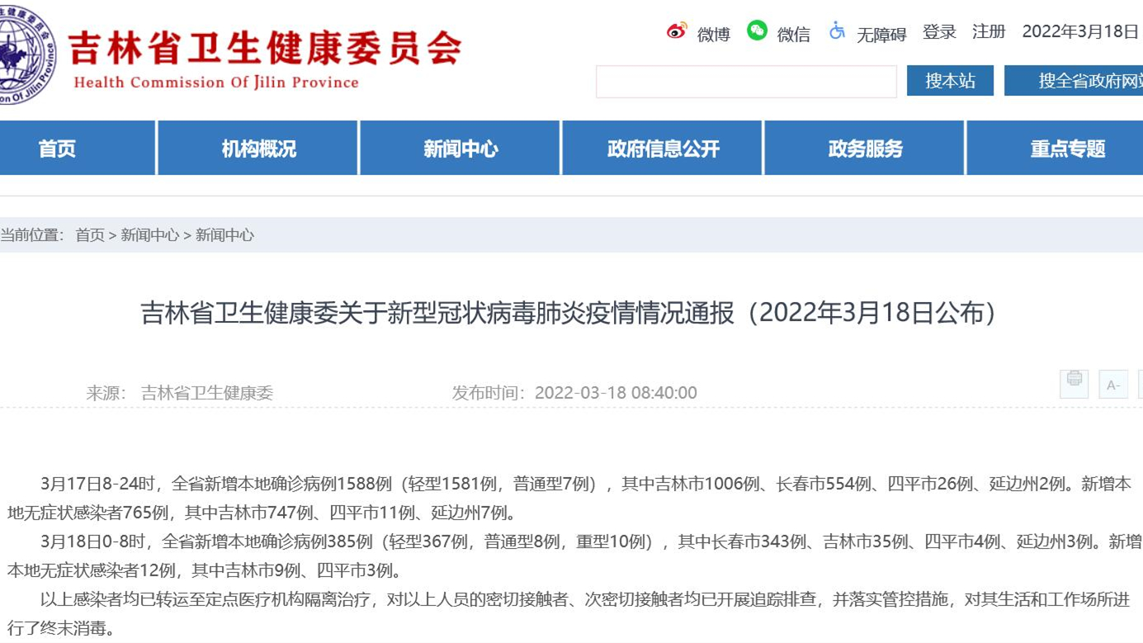Image resolution: width=1143 pixels, height=643 pixels.
Task: Decrease font size with the A- icon
Action: [1113, 384]
